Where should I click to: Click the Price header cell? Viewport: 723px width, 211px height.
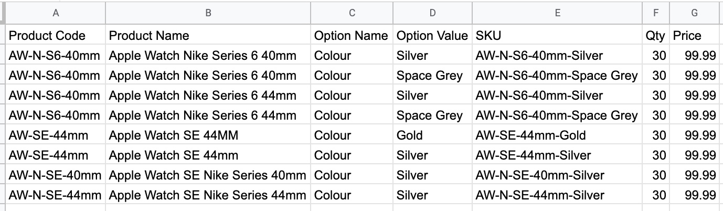687,36
